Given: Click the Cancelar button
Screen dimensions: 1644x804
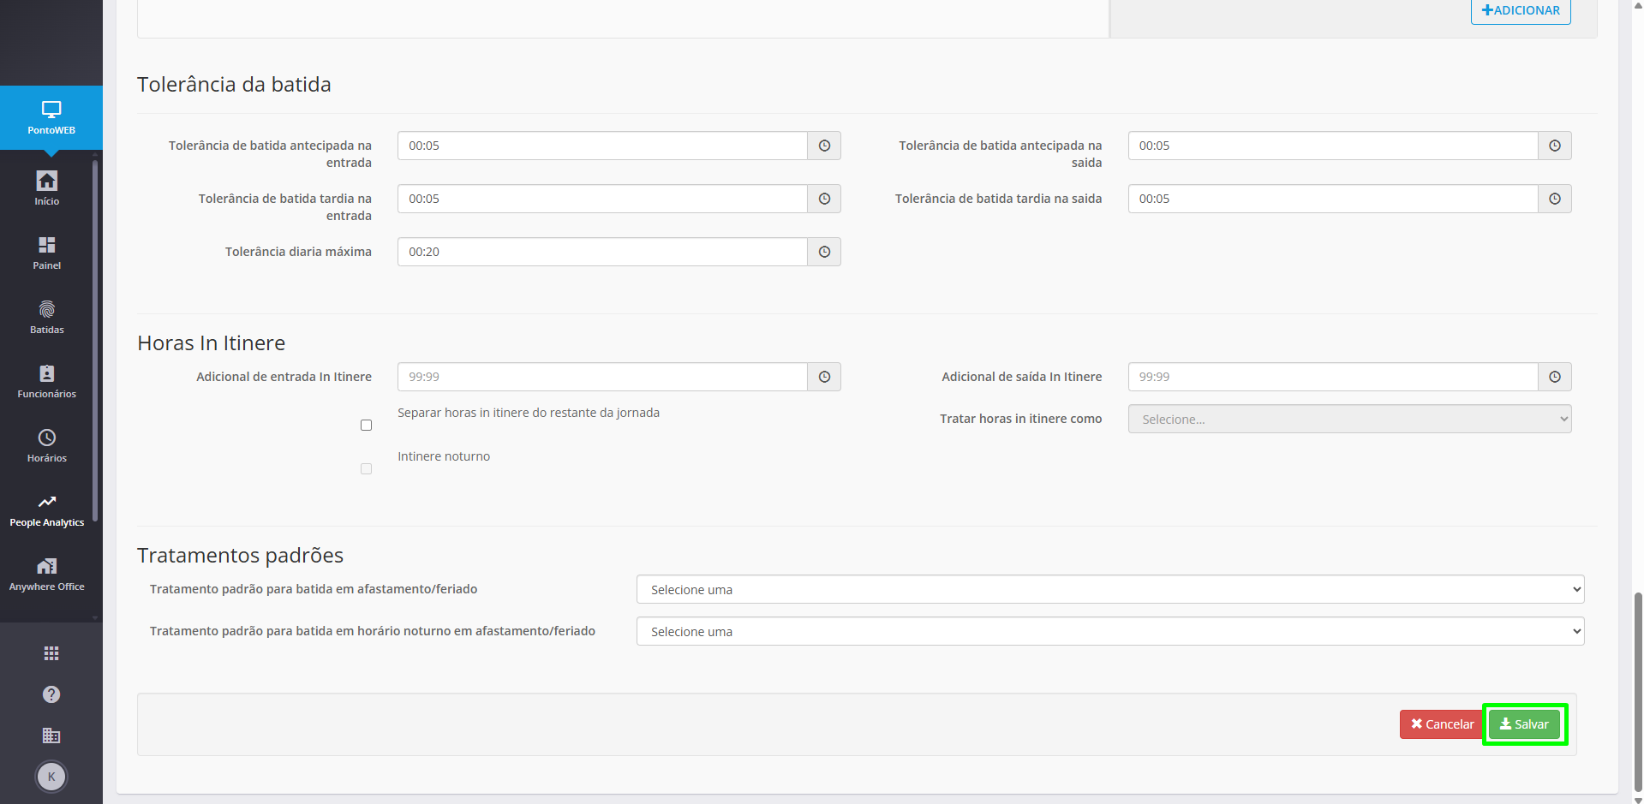Looking at the screenshot, I should tap(1443, 724).
